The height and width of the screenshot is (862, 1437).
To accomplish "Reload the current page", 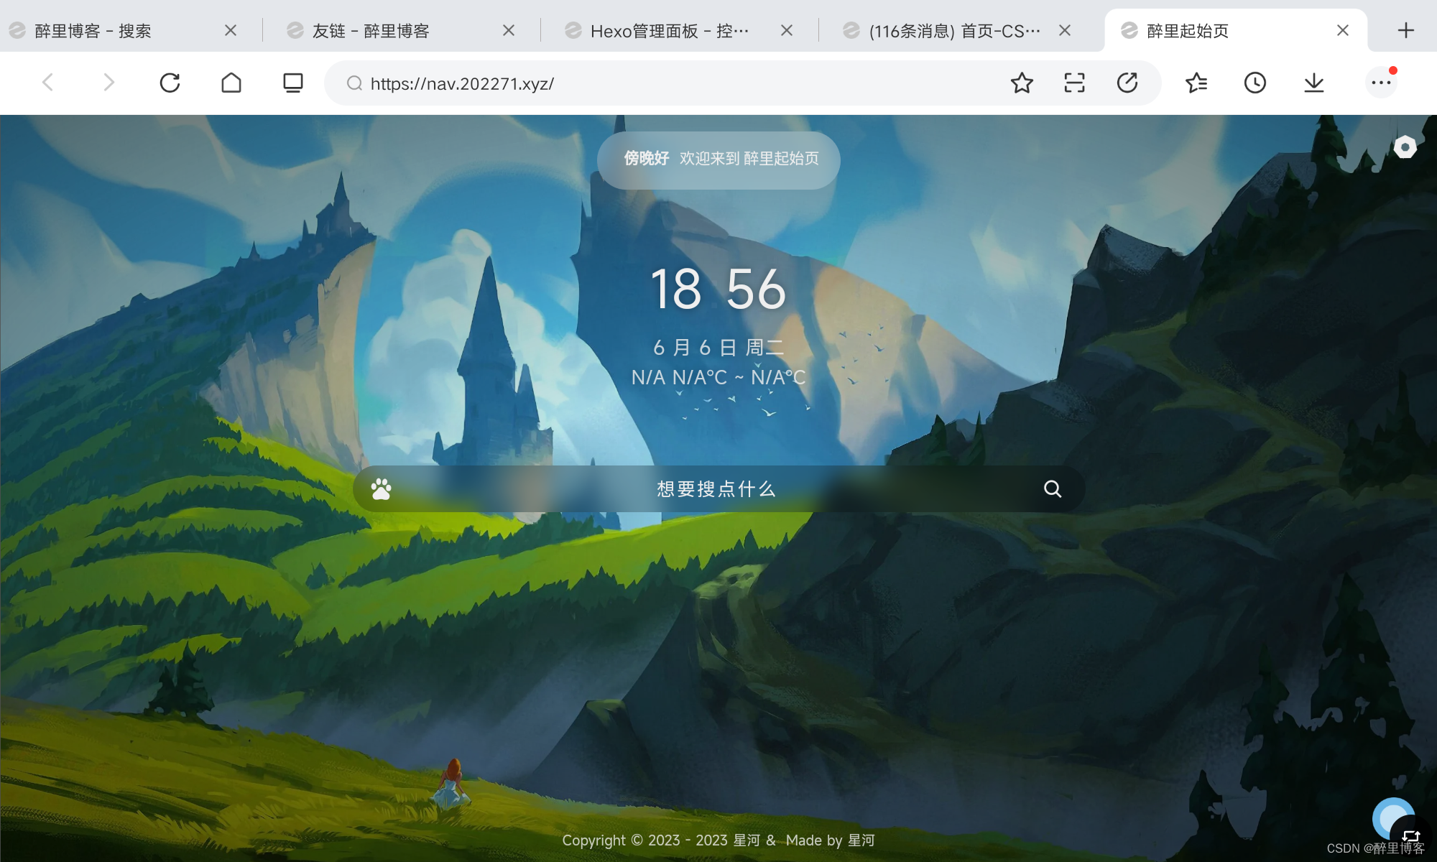I will tap(170, 83).
